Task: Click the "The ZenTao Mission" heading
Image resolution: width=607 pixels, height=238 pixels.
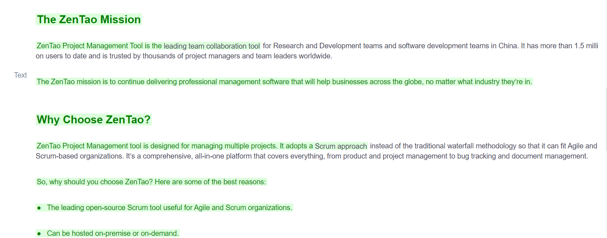Action: tap(89, 20)
